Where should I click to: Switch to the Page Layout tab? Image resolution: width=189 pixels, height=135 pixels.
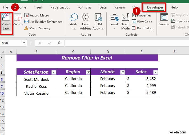[60, 7]
